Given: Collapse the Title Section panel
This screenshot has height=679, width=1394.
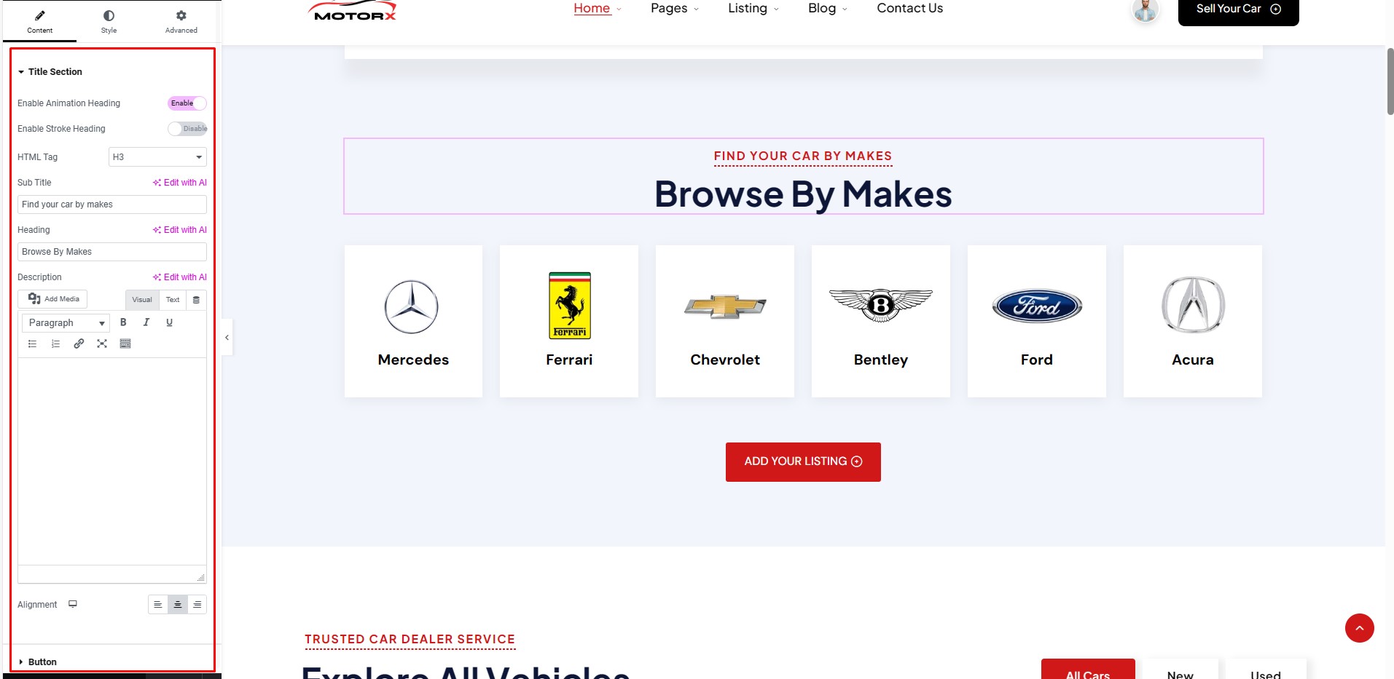Looking at the screenshot, I should [50, 71].
